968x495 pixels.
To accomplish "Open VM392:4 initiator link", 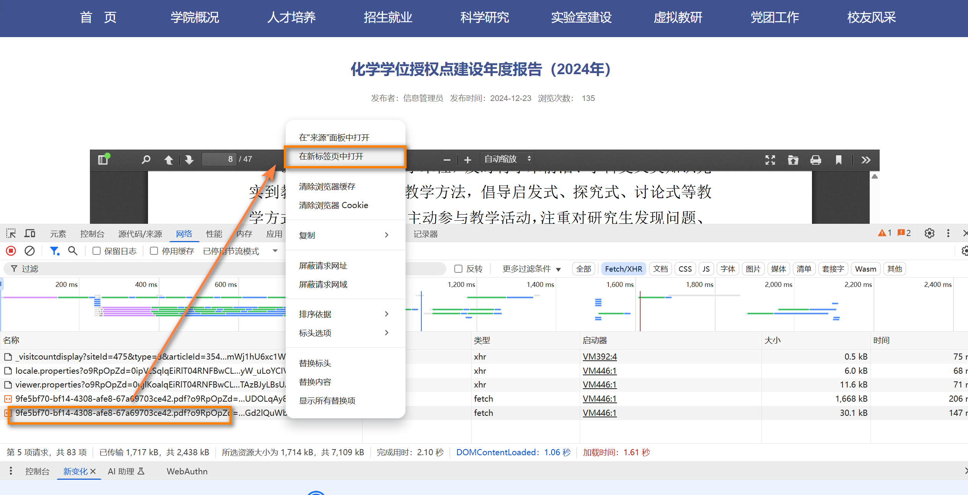I will tap(599, 357).
